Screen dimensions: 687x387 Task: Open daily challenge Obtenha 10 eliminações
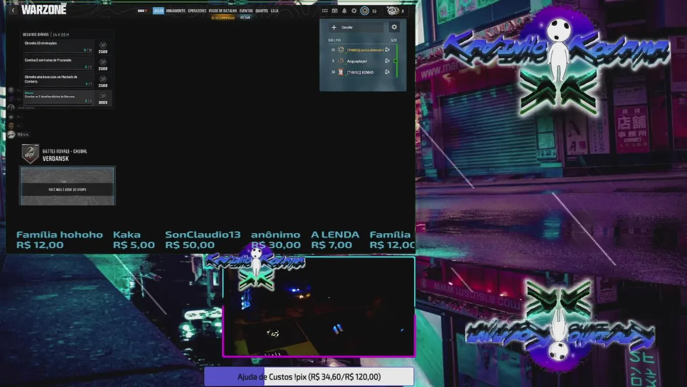(59, 46)
